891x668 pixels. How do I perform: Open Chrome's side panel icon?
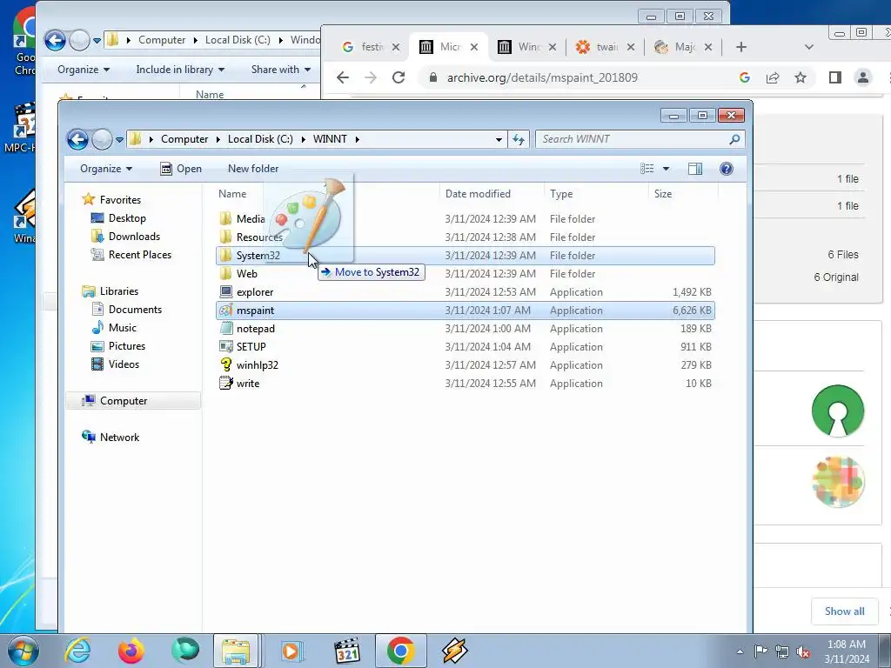(834, 77)
